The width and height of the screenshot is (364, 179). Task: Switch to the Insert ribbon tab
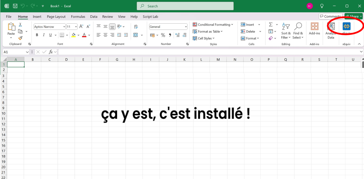point(37,17)
